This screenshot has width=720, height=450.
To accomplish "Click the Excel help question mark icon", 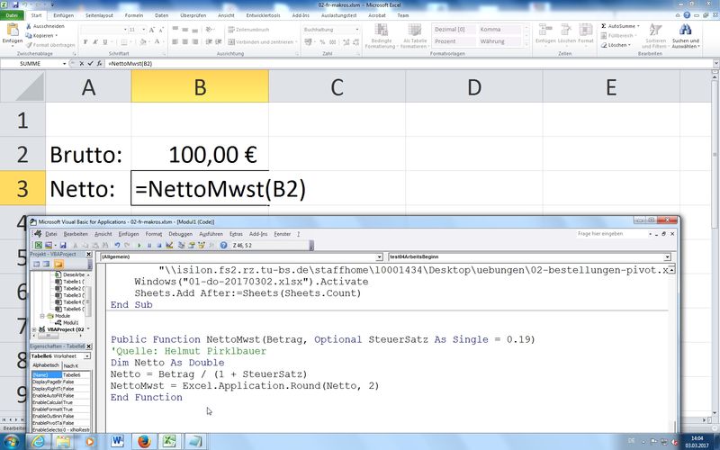I will point(687,15).
